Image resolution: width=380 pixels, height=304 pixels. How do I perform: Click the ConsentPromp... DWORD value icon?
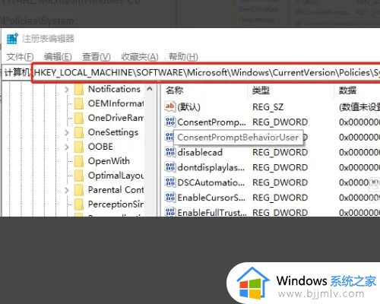169,122
